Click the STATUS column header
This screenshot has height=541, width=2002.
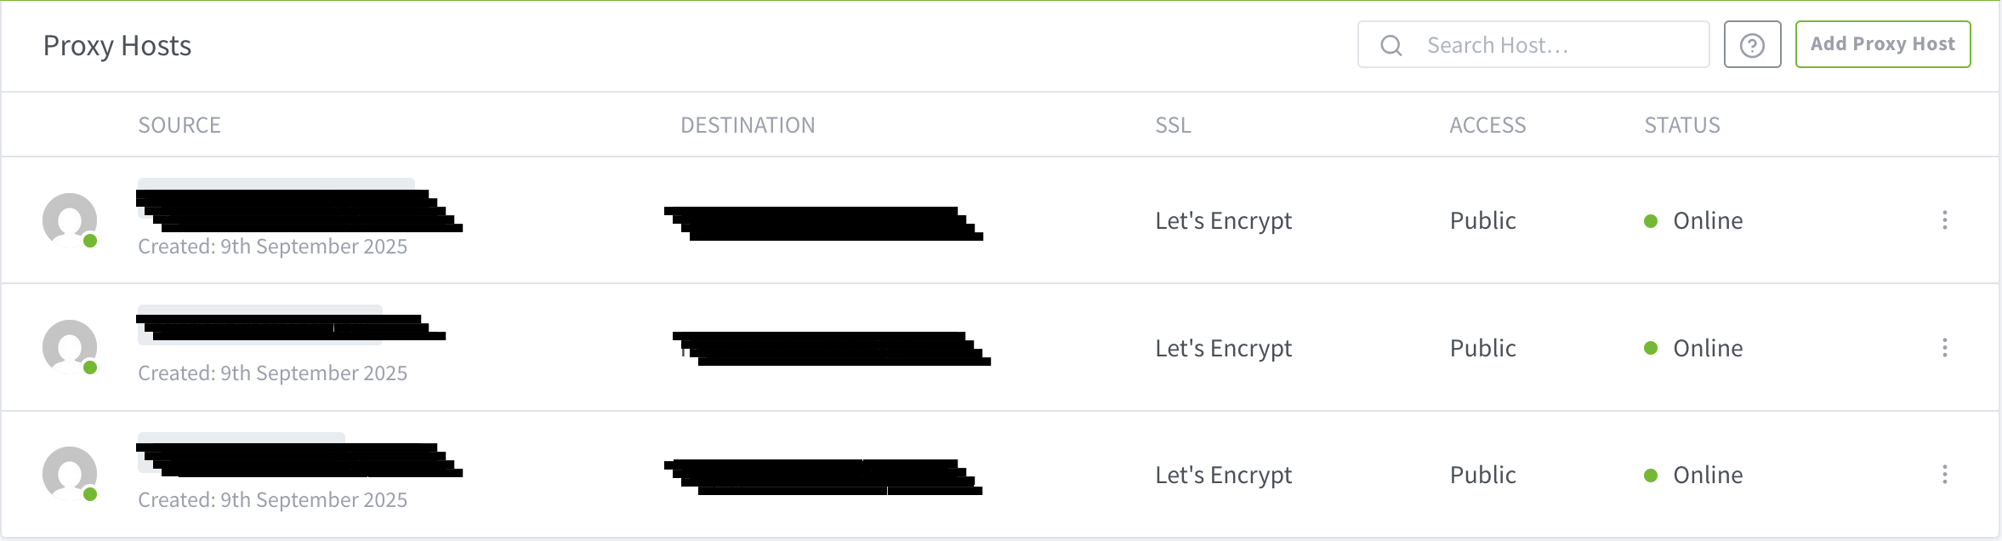1682,125
